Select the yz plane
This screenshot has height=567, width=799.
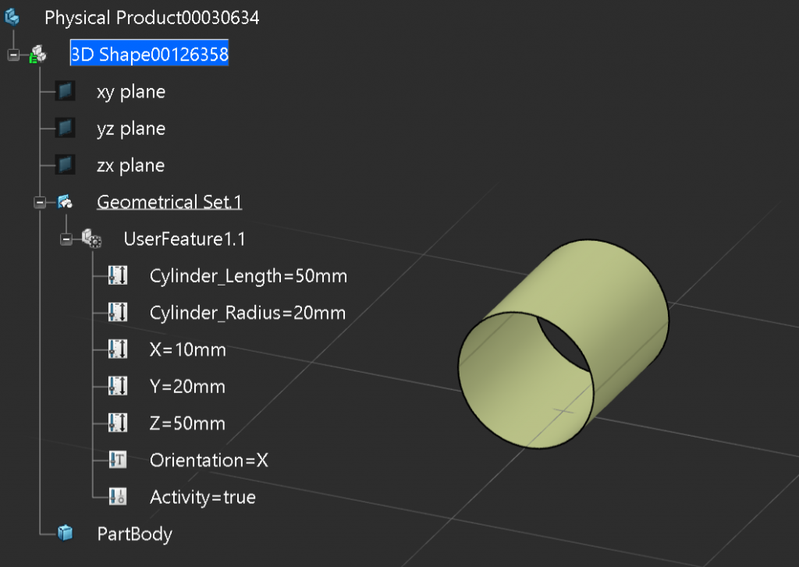(x=131, y=129)
